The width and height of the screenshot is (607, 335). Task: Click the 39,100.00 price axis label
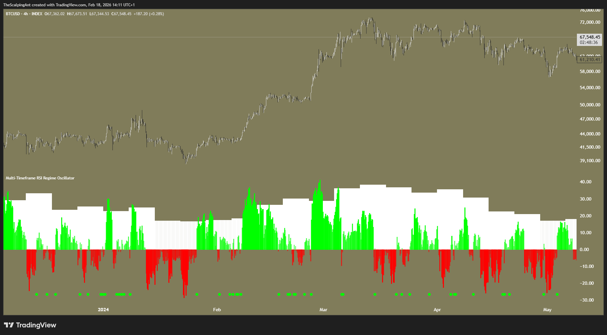click(x=590, y=161)
